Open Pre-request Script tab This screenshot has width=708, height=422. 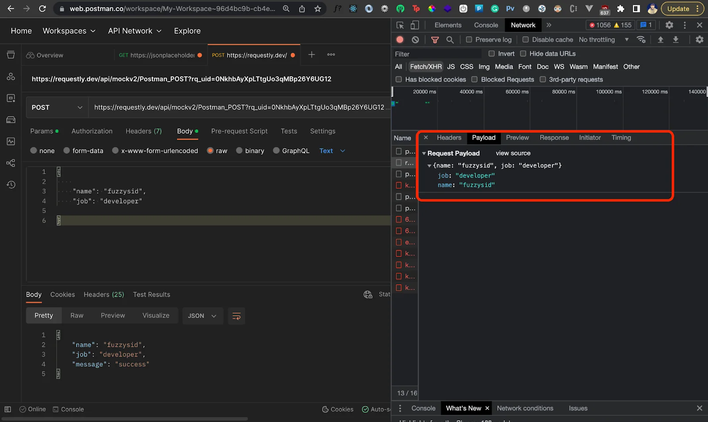click(x=239, y=131)
